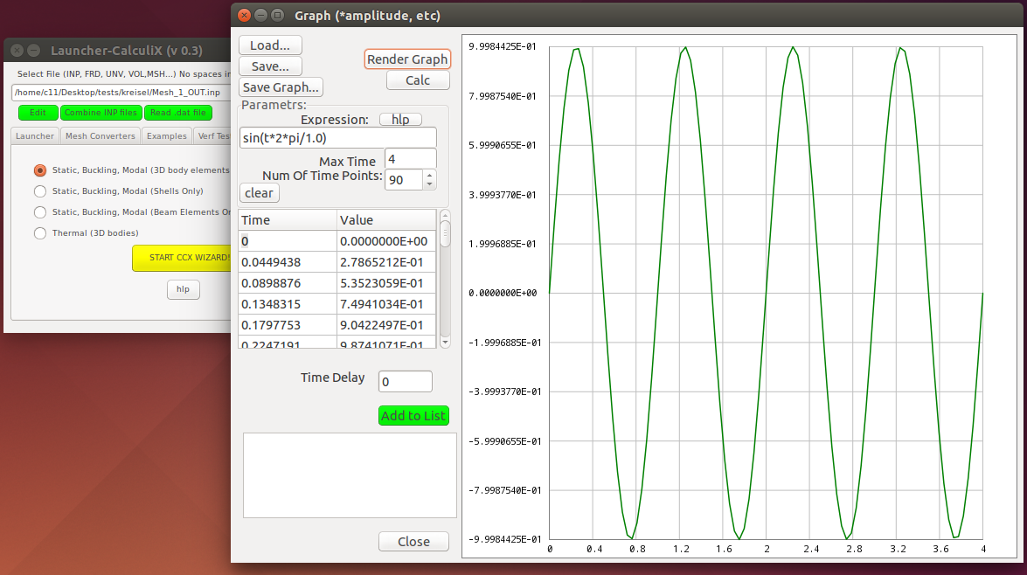This screenshot has width=1027, height=575.
Task: Open the Examples tab
Action: point(166,135)
